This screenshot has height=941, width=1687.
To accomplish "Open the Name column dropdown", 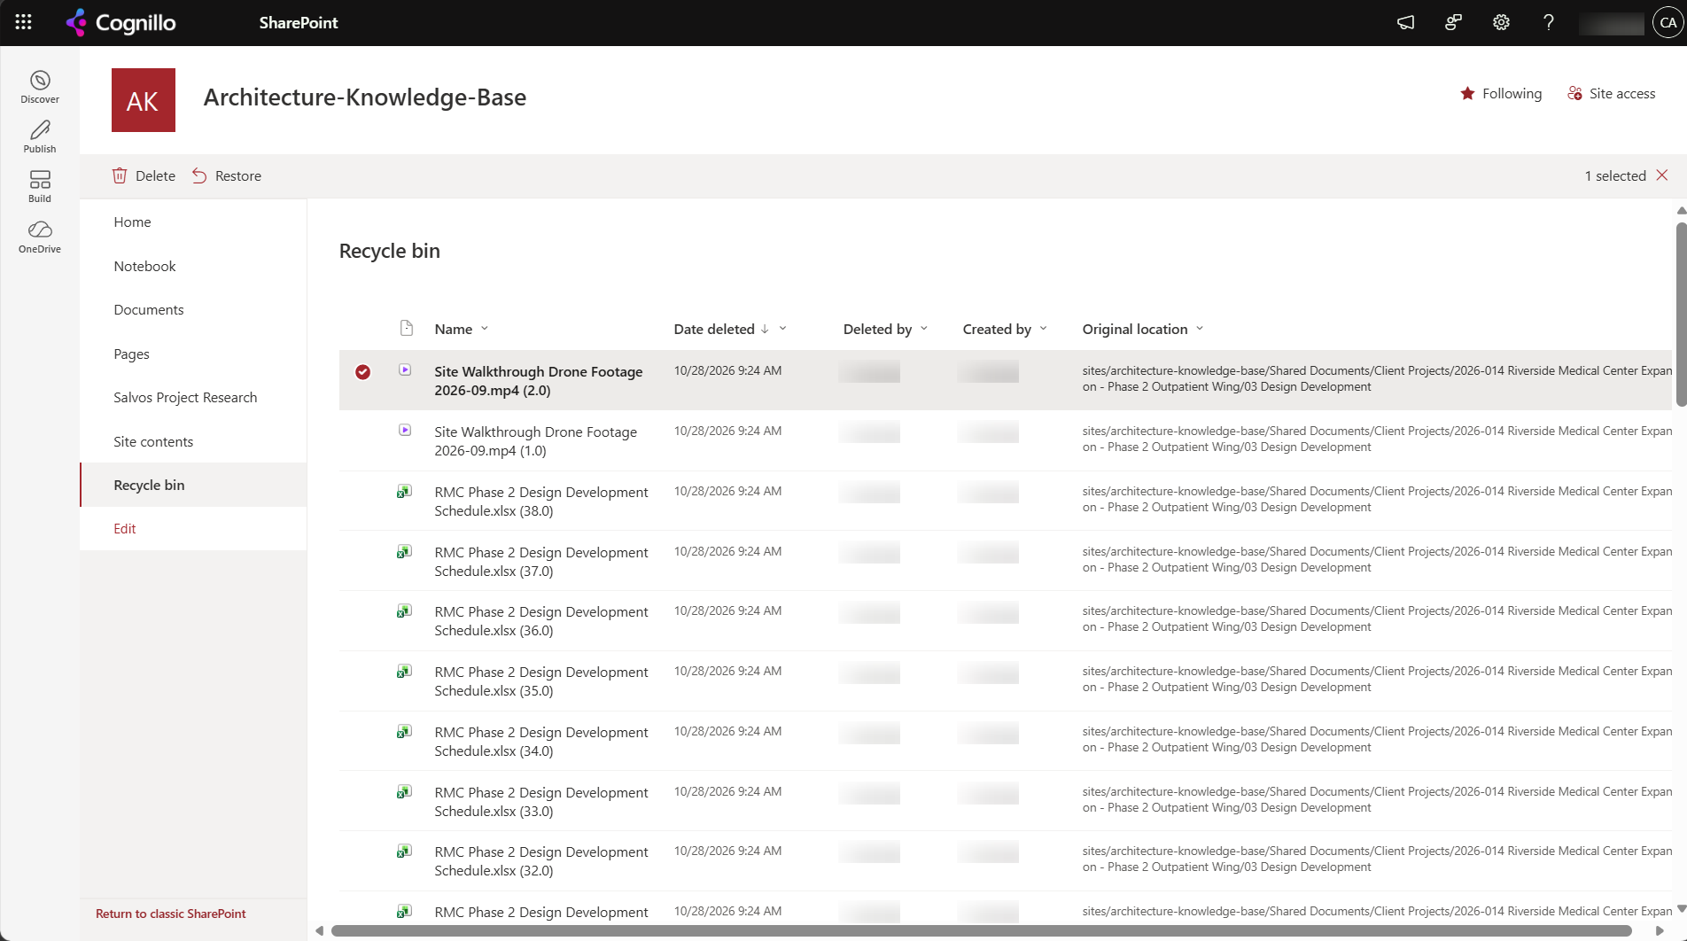I will (x=485, y=329).
